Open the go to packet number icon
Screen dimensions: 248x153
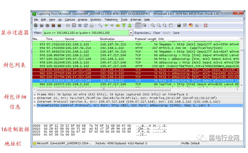(x=118, y=25)
